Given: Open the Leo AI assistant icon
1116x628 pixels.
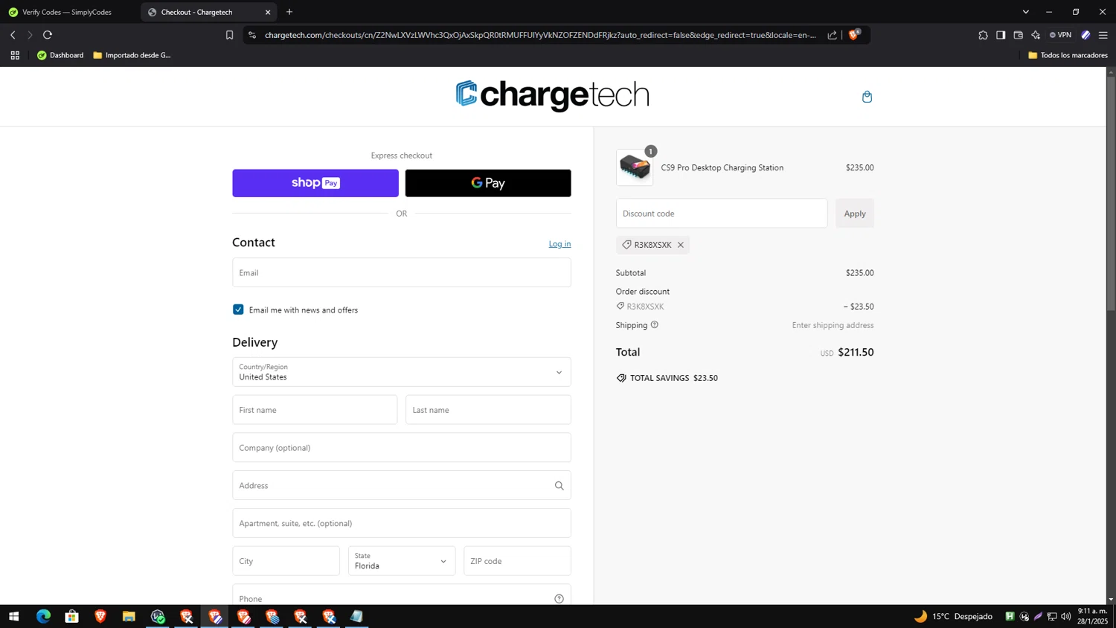Looking at the screenshot, I should (1036, 35).
